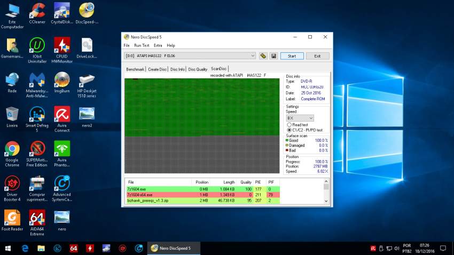Open Este Computador icon
Viewport: 454px width, 255px height.
point(12,16)
